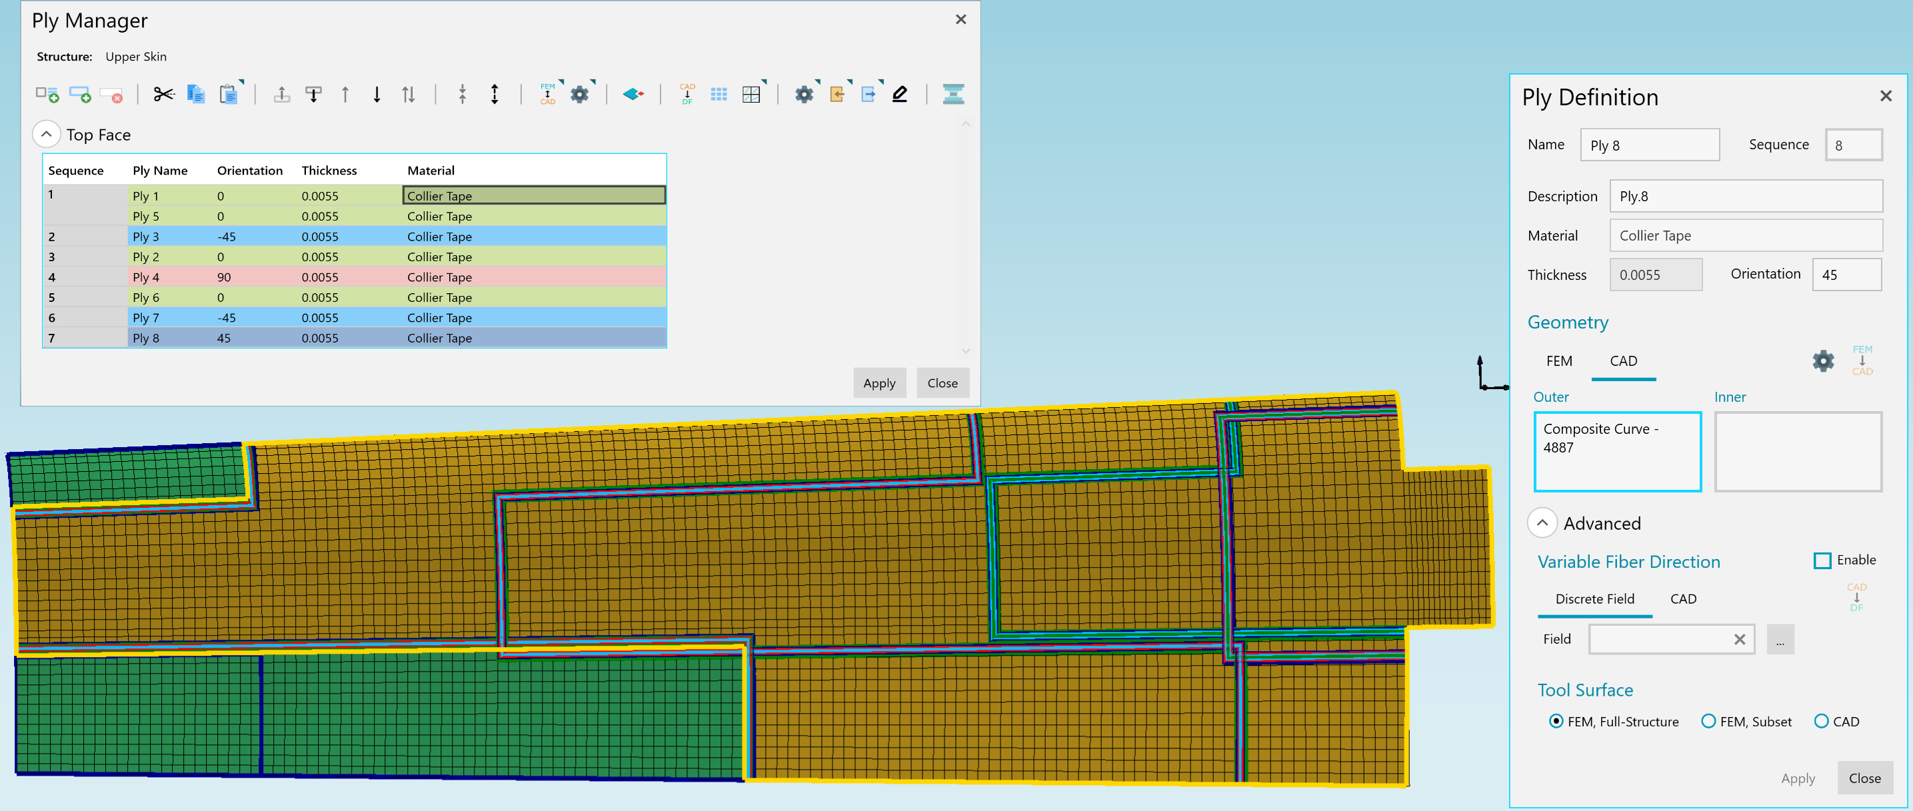Click Close in the Ply Definition panel
1913x811 pixels.
[x=1864, y=778]
